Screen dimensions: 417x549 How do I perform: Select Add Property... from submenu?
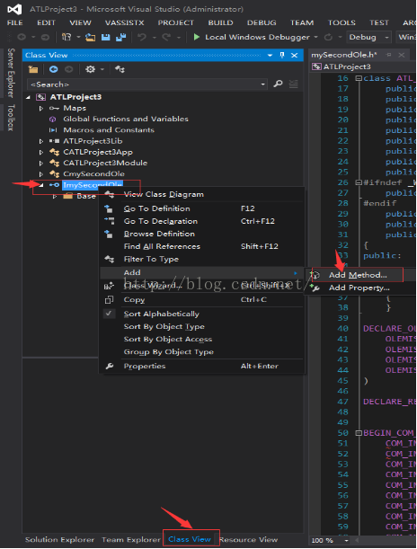coord(359,288)
